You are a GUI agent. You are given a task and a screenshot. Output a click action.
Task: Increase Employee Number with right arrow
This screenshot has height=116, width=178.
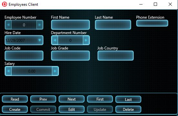[40, 25]
